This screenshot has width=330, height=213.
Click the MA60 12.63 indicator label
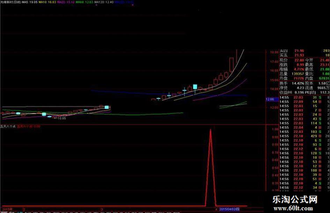tap(85, 2)
